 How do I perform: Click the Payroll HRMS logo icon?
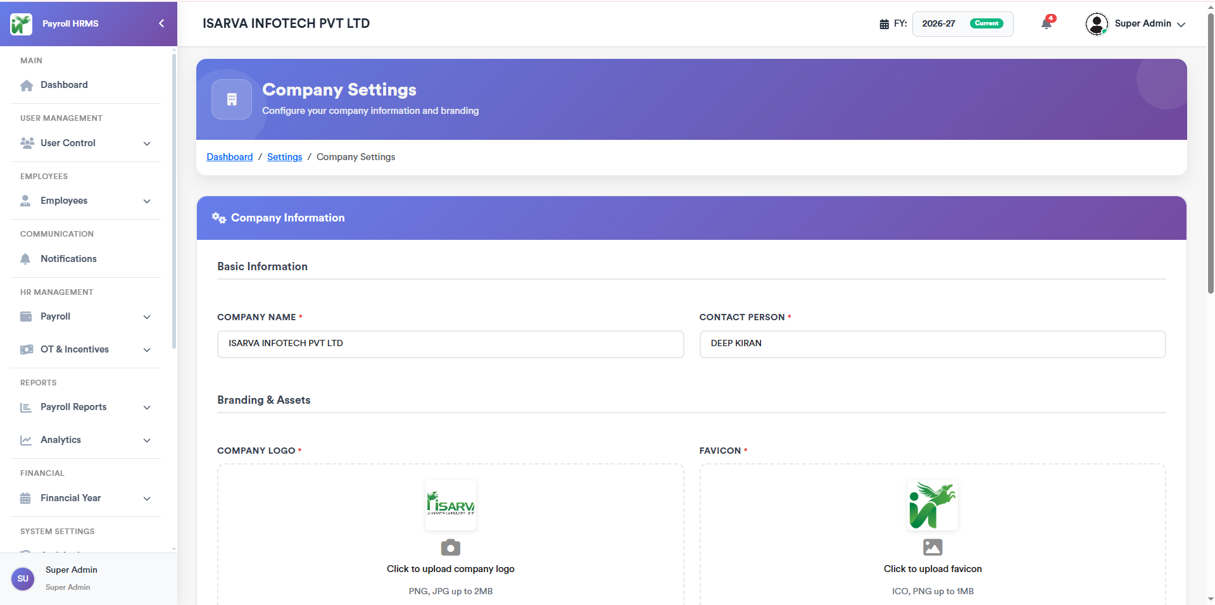pyautogui.click(x=21, y=24)
